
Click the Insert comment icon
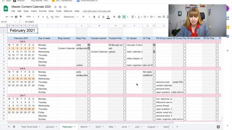tap(164, 17)
